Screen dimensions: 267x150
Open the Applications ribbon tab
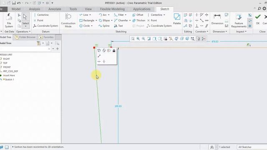pos(142,9)
